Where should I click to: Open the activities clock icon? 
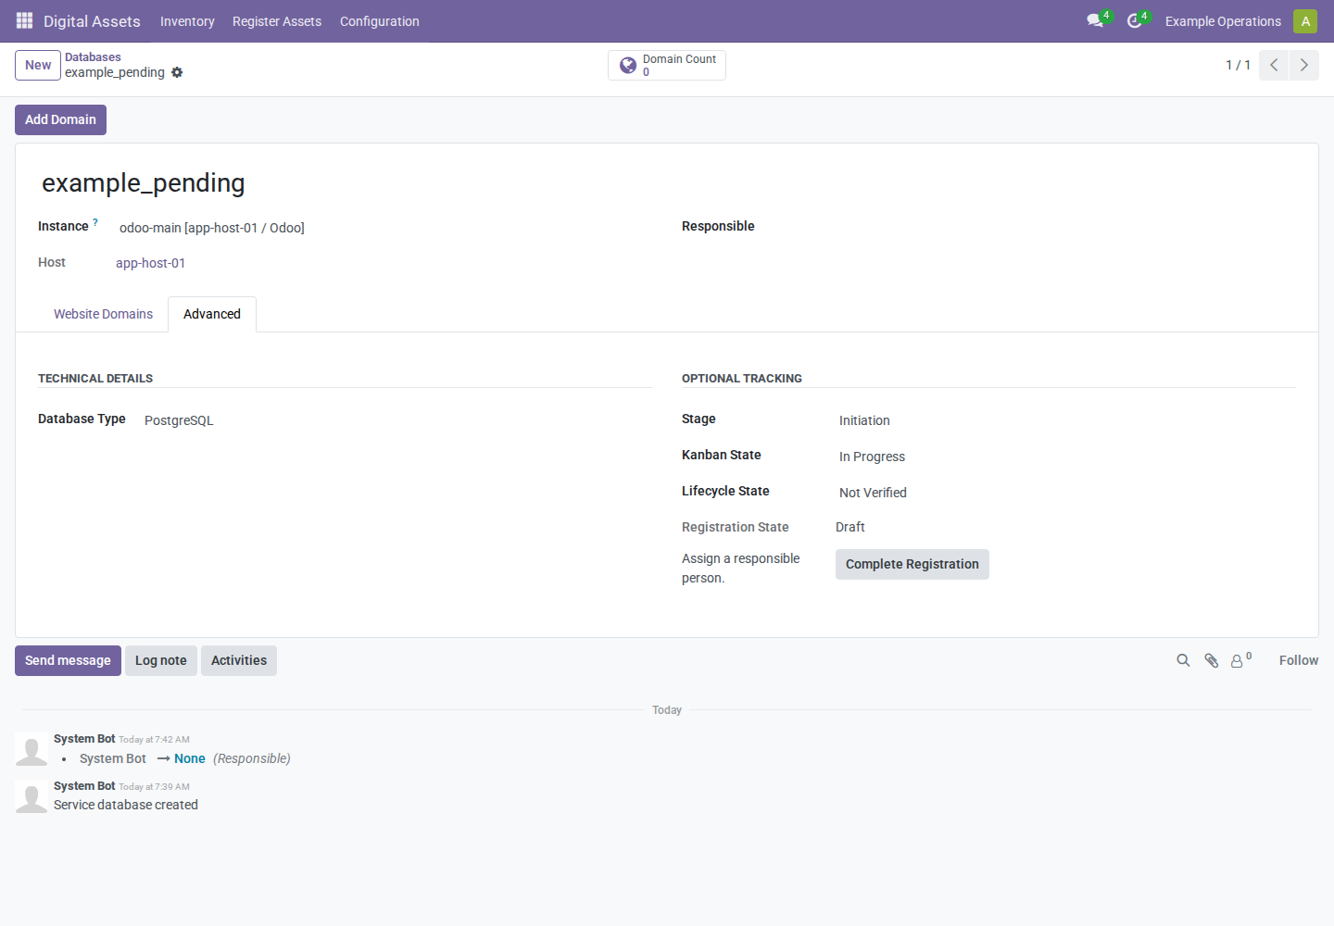click(1136, 20)
